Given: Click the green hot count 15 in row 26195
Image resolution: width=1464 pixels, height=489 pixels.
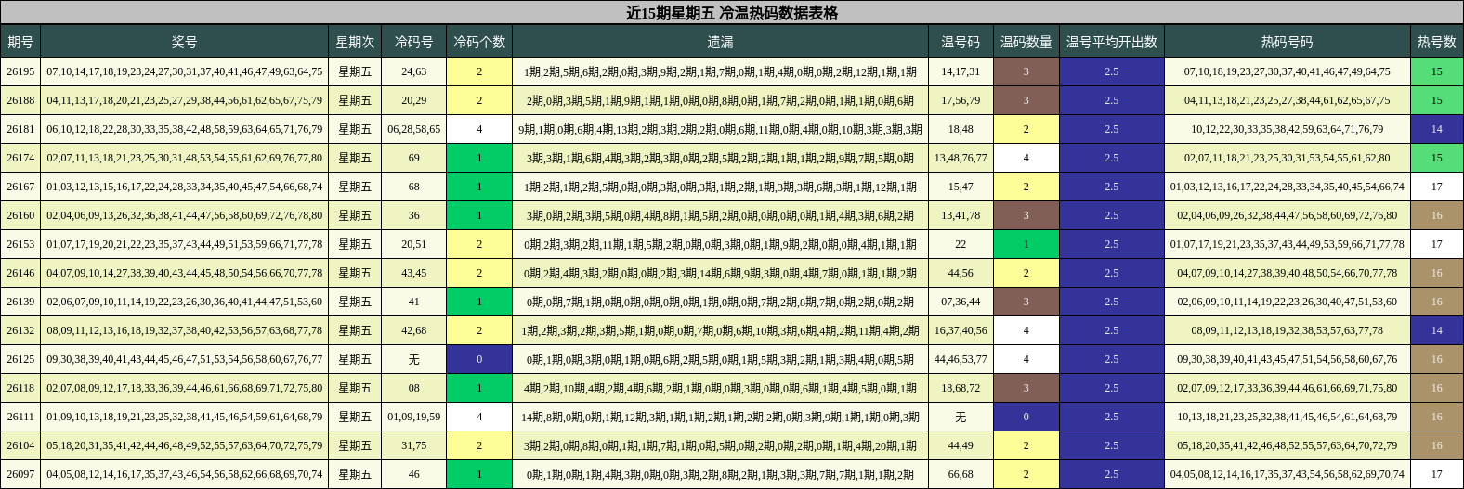Looking at the screenshot, I should coord(1437,71).
